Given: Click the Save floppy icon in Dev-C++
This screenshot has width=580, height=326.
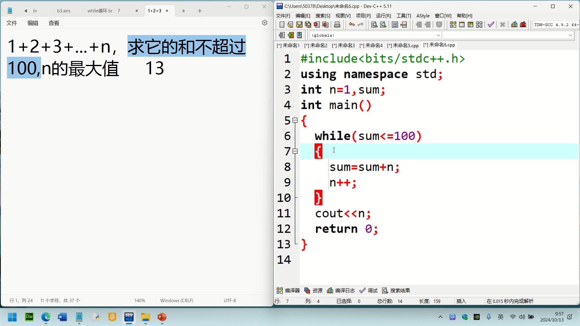Looking at the screenshot, I should tap(299, 25).
